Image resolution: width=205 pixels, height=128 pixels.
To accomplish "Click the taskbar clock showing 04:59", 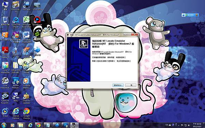I will [197, 125].
